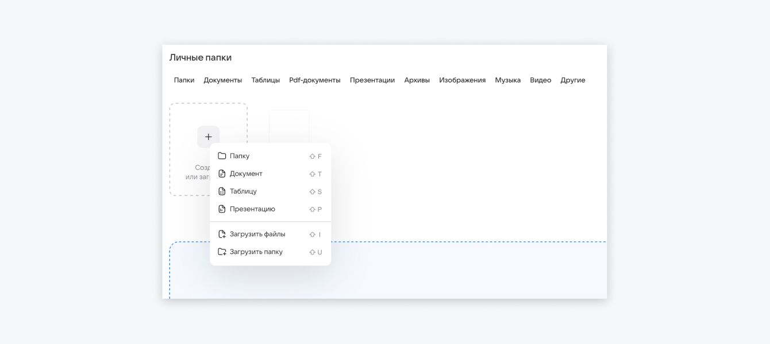Screen dimensions: 770x344
Task: Select the spreadsheet icon beside Таблицу
Action: pos(222,191)
